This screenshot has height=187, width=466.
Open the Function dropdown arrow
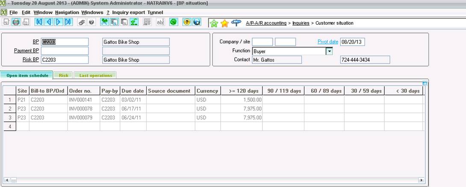pos(329,51)
